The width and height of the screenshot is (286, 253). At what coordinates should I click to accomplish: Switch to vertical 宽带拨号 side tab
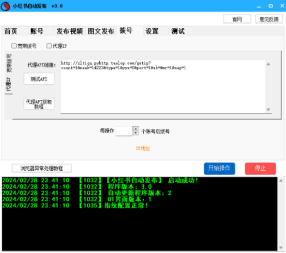(x=9, y=63)
